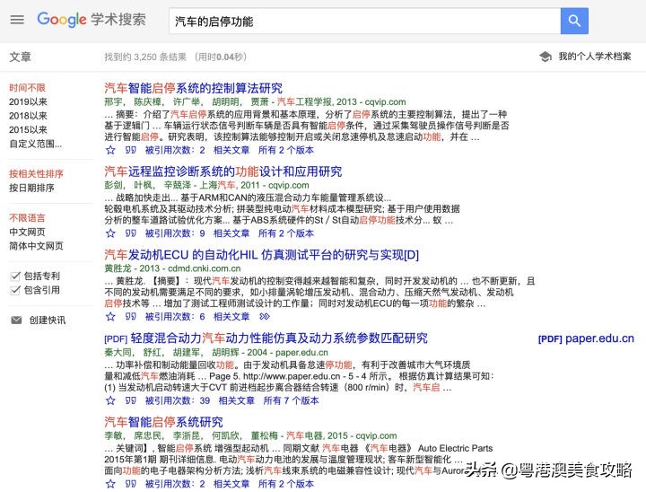The image size is (646, 492).
Task: Sort by 按相关性排序
Action: (36, 173)
